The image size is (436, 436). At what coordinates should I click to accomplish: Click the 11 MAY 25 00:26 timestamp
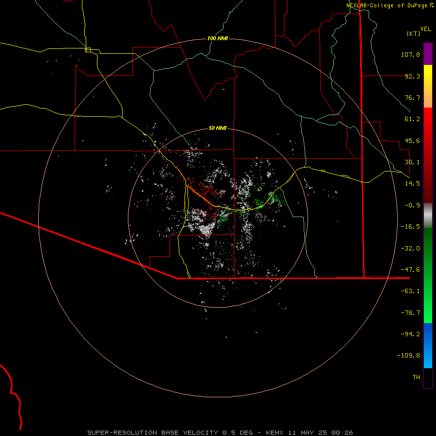(x=321, y=433)
